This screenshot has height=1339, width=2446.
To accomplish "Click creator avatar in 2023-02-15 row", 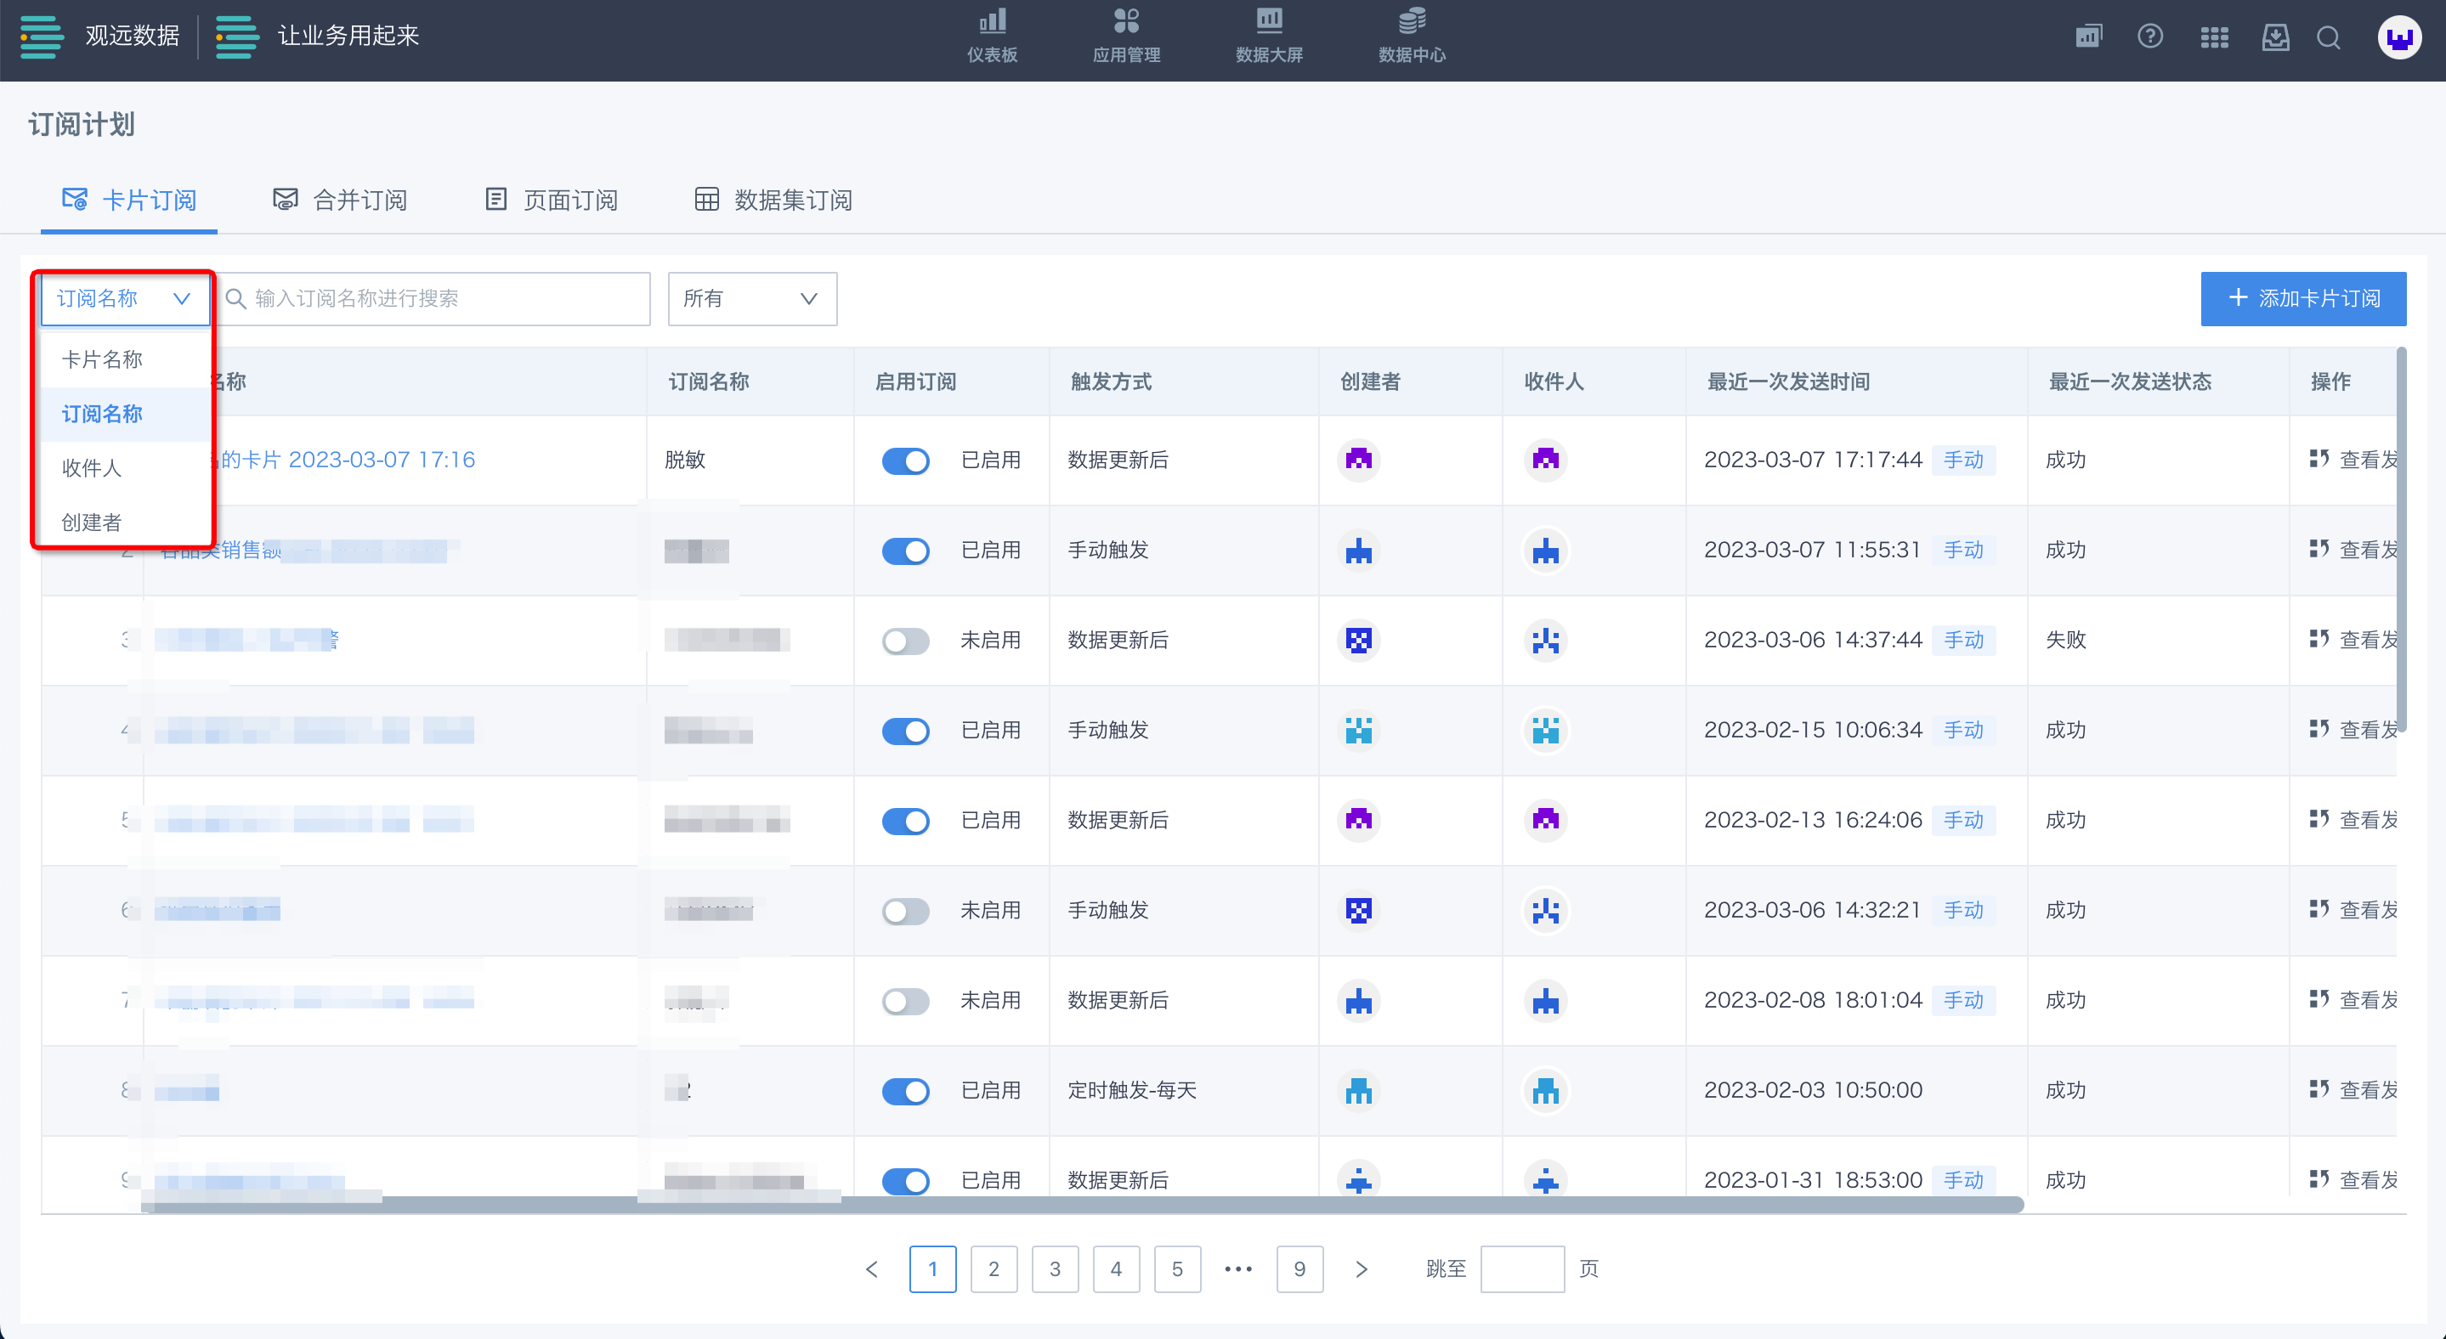I will click(x=1359, y=730).
